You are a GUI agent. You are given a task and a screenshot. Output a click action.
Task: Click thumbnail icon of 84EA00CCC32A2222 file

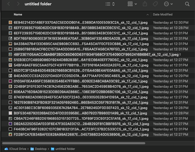pyautogui.click(x=10, y=76)
